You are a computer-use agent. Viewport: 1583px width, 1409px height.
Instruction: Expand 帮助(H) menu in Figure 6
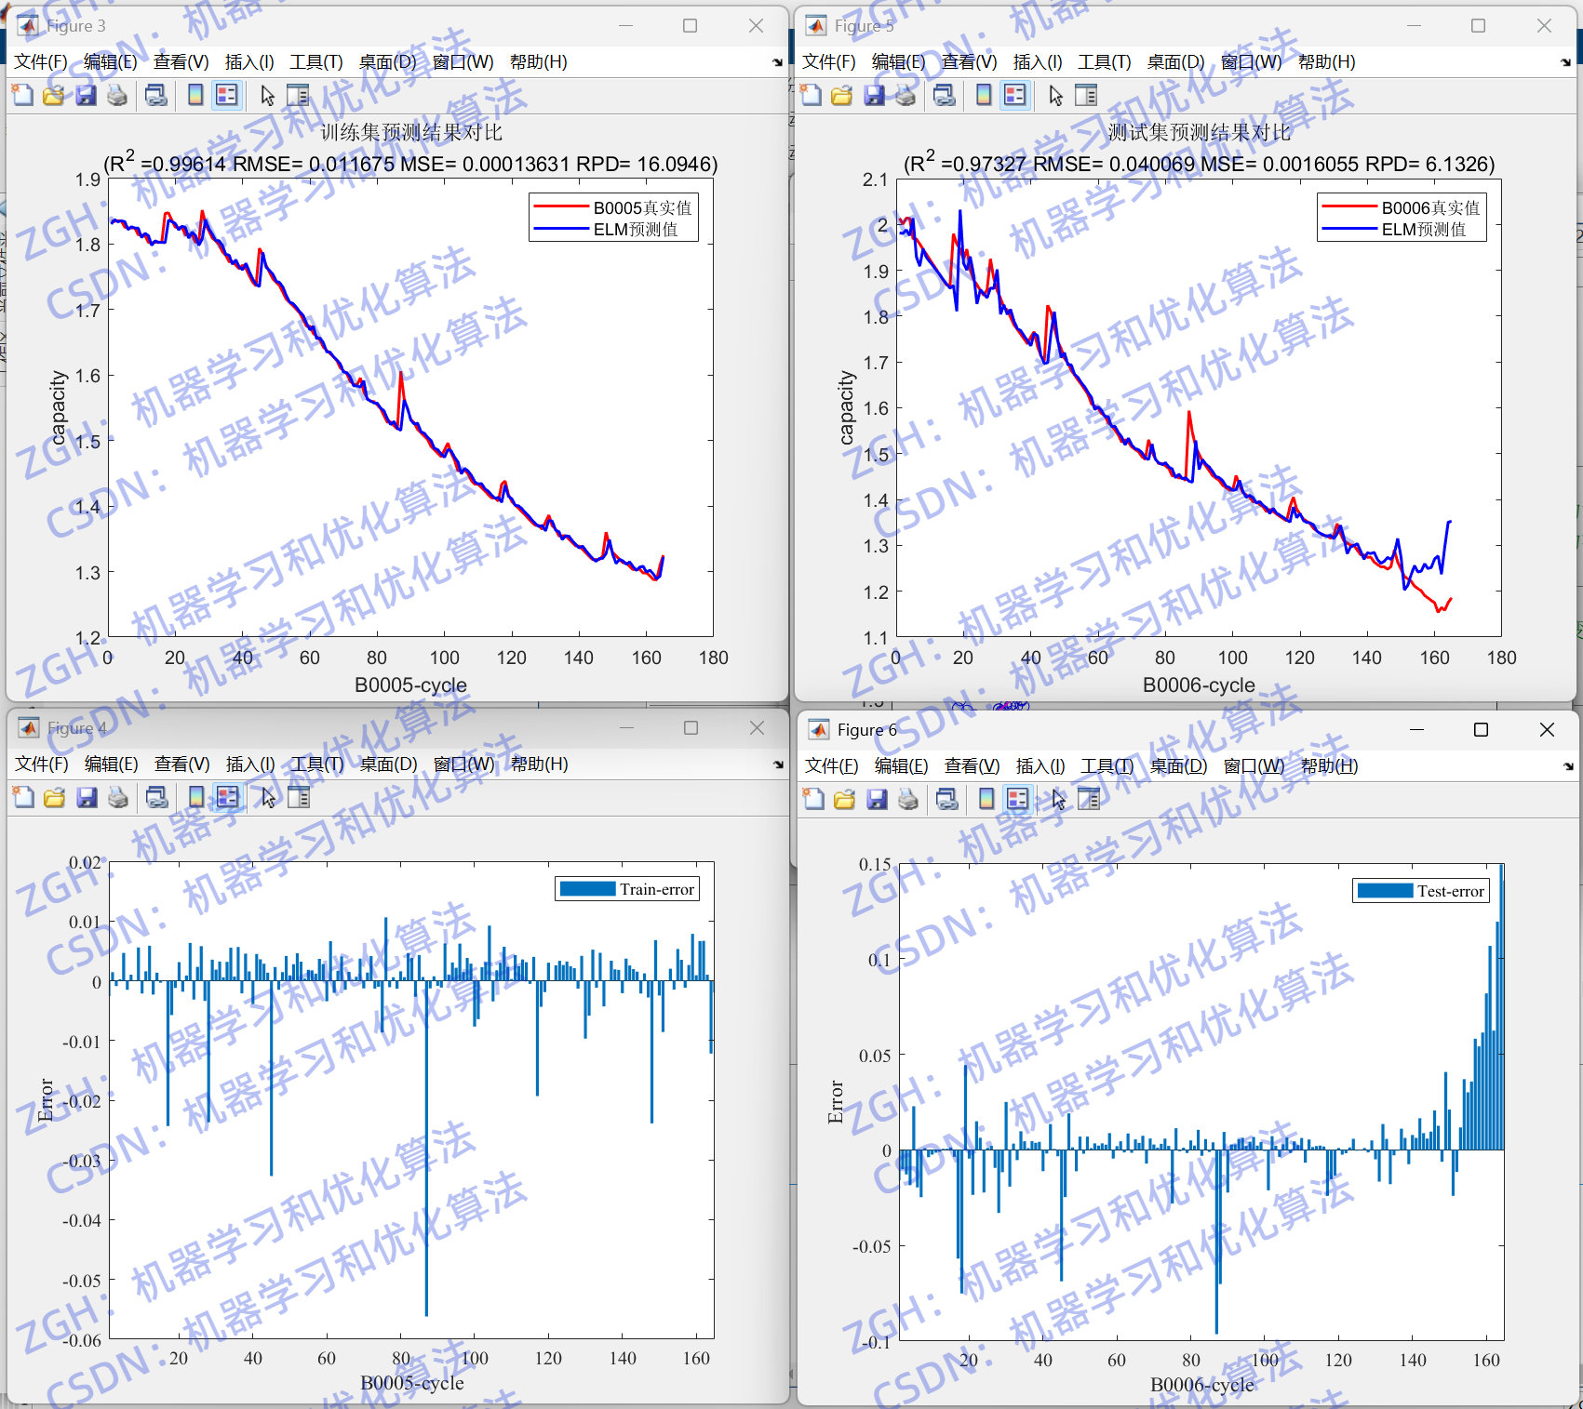tap(1329, 765)
